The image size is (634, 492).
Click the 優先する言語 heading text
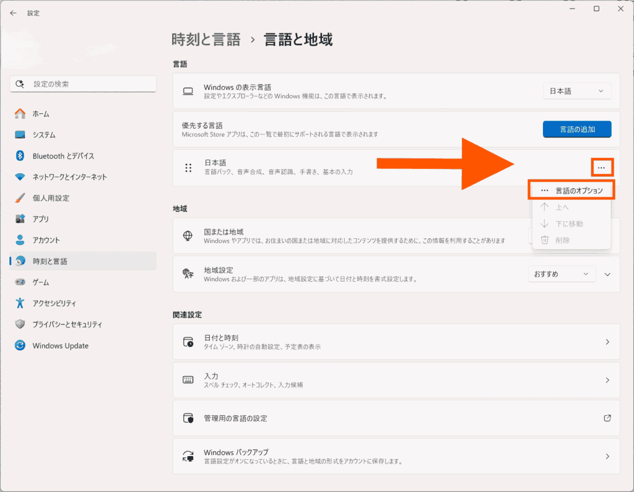202,126
